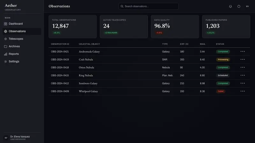Open the EV avatar in top bar
255x143 pixels.
tap(247, 6)
